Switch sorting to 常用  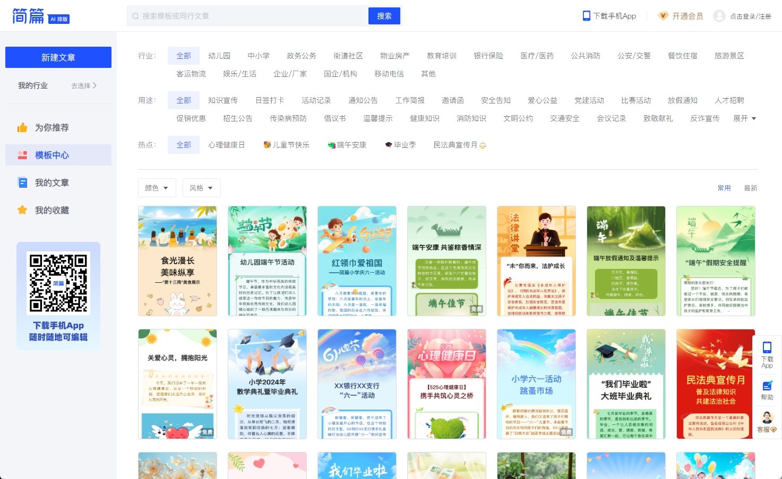click(x=724, y=188)
